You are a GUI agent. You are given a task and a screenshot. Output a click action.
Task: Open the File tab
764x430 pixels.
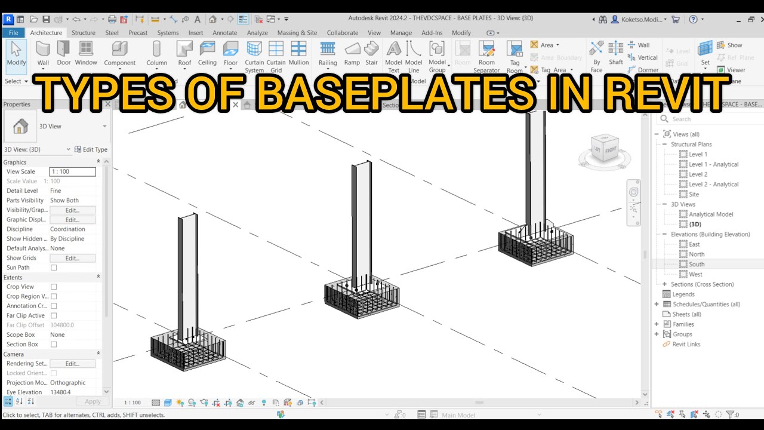click(14, 33)
